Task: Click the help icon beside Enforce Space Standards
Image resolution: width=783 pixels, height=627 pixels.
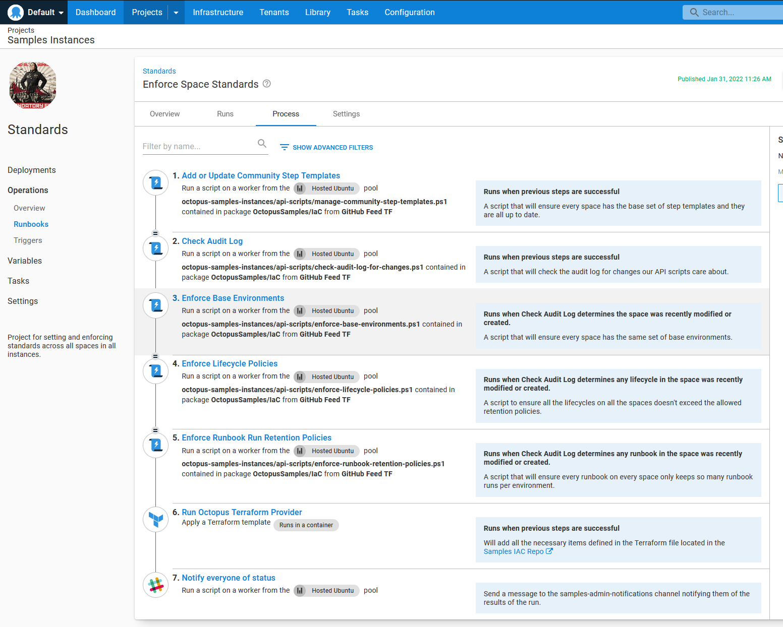Action: 267,84
